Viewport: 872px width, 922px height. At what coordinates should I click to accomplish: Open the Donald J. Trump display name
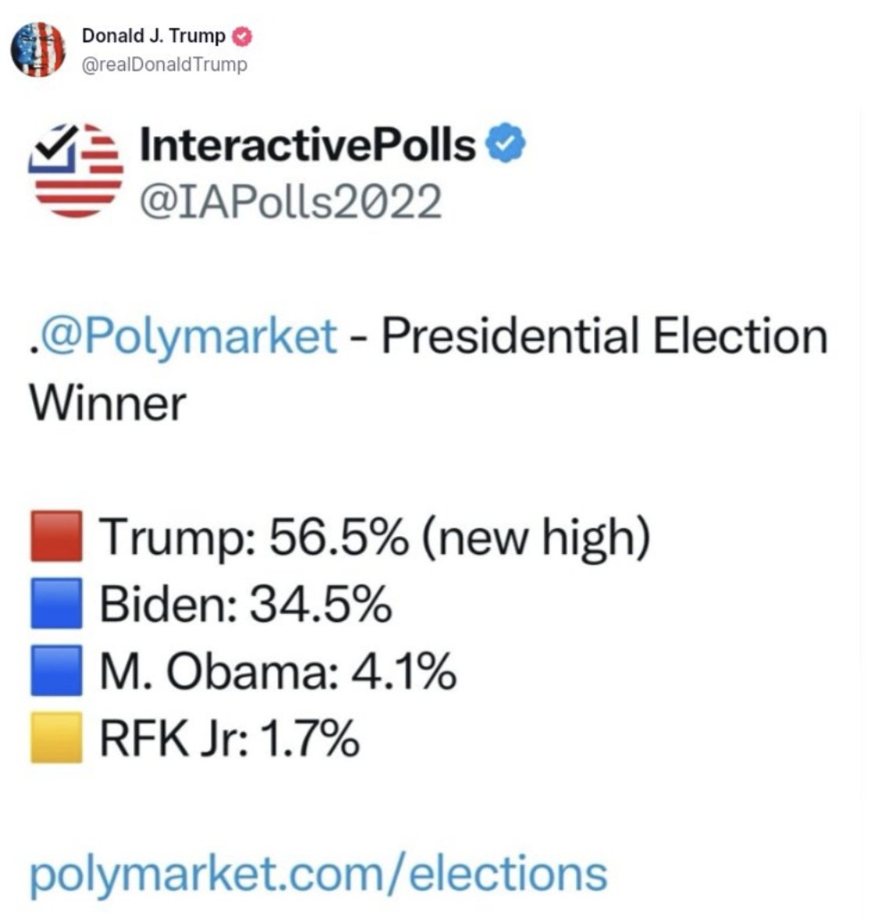(153, 36)
